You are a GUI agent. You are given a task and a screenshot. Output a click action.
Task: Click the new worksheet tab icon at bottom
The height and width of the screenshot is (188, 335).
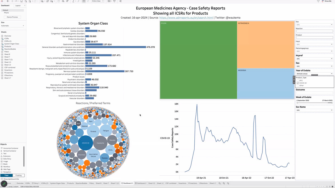[x=219, y=183]
